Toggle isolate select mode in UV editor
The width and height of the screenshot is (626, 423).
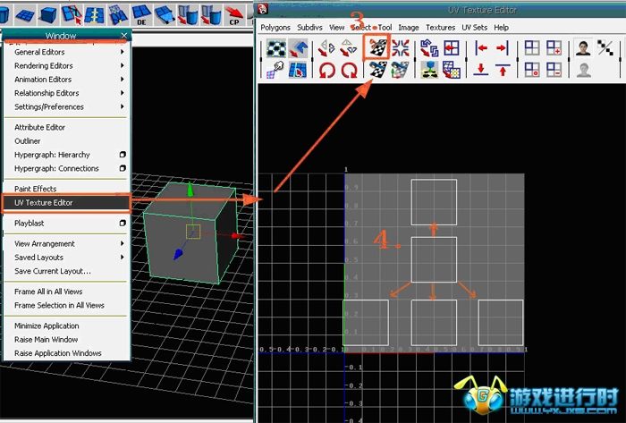pos(532,48)
